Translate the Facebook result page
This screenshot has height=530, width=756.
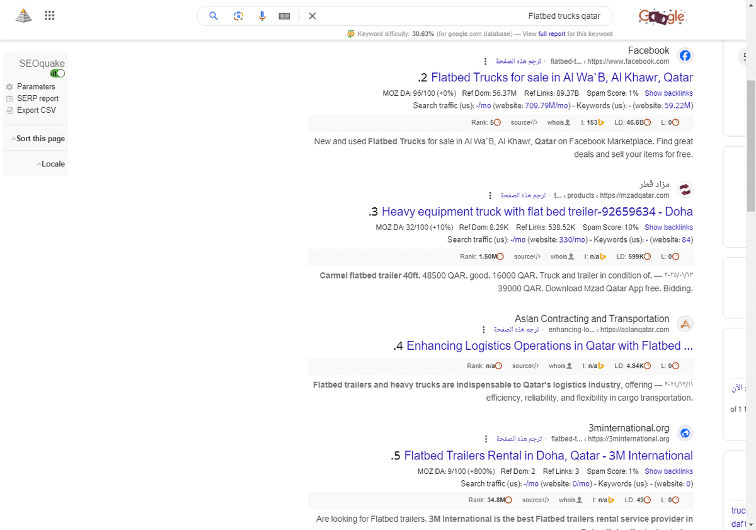518,61
